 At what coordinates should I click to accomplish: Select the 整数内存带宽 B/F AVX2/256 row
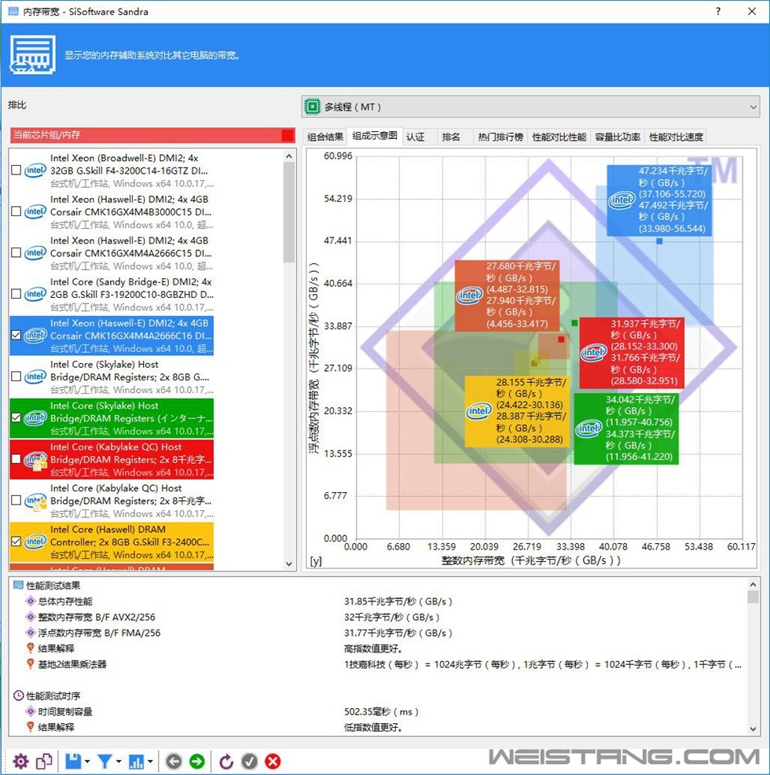378,617
